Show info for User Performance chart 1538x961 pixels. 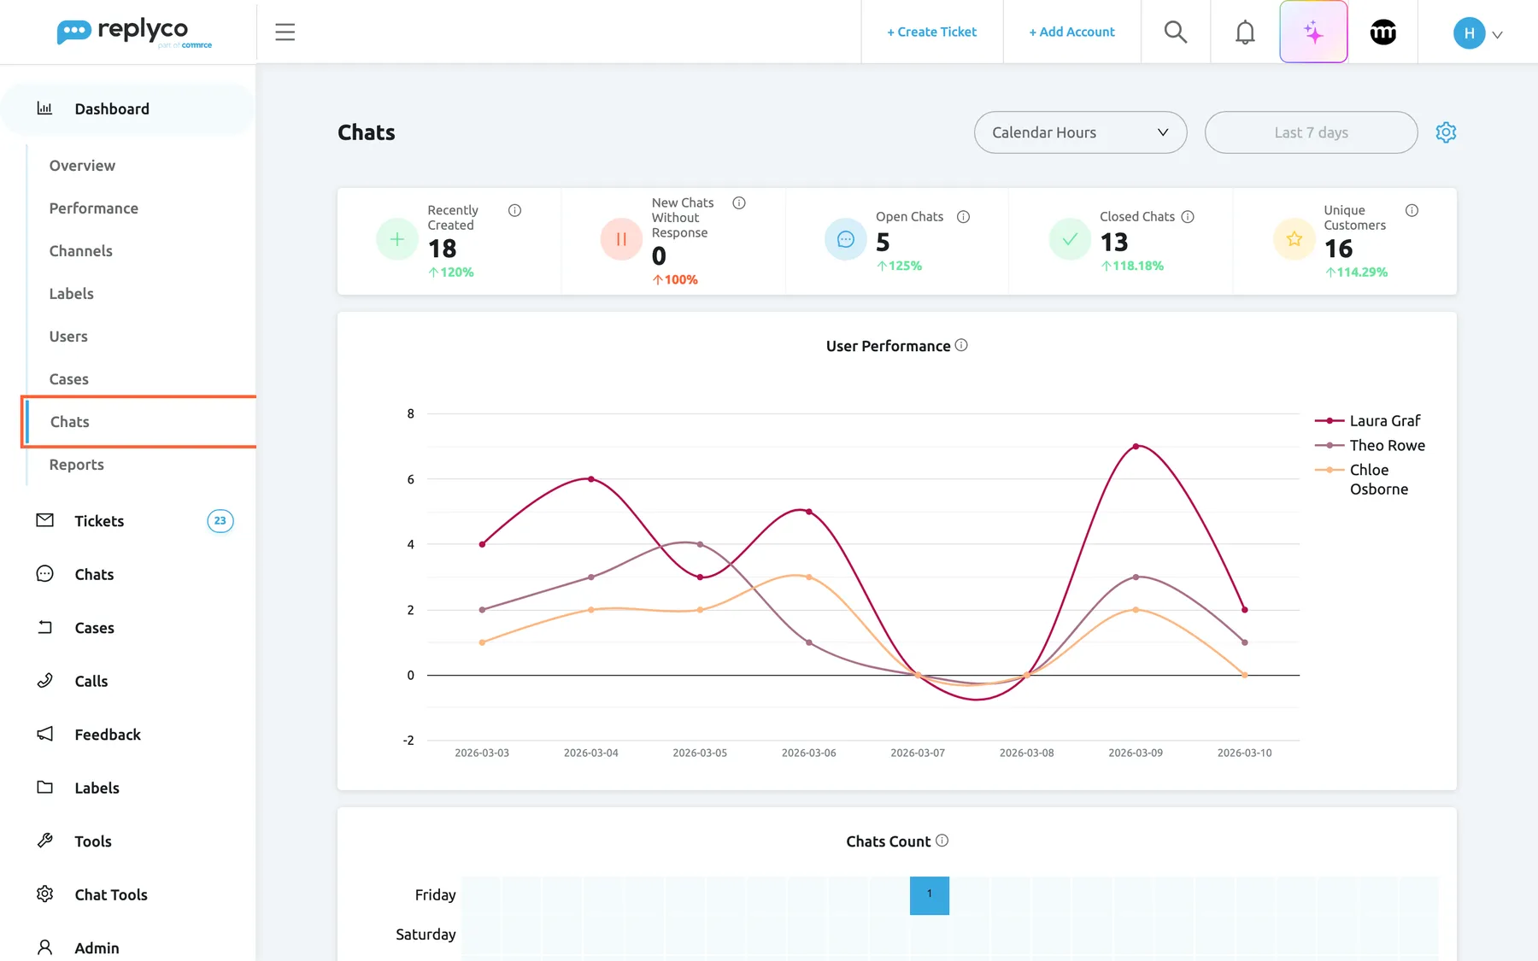coord(961,345)
